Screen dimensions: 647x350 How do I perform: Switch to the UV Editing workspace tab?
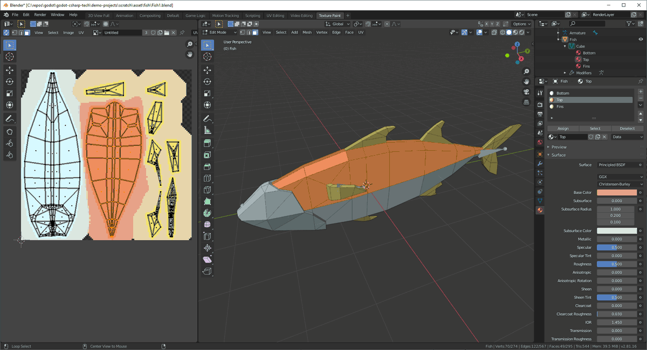coord(275,16)
